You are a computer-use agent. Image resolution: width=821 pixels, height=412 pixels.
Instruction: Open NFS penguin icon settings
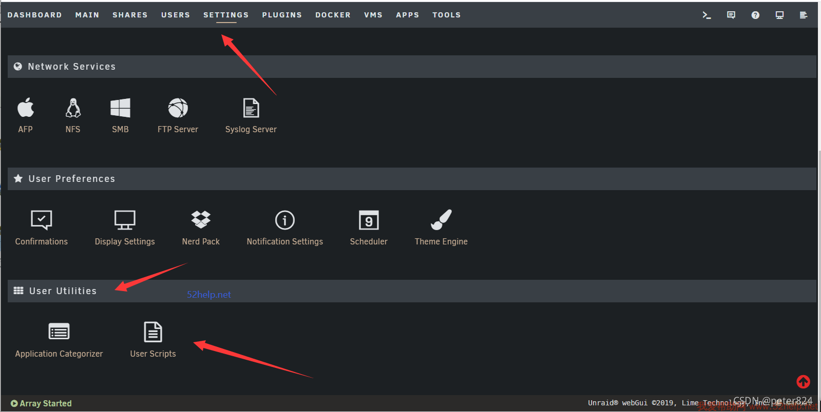73,108
